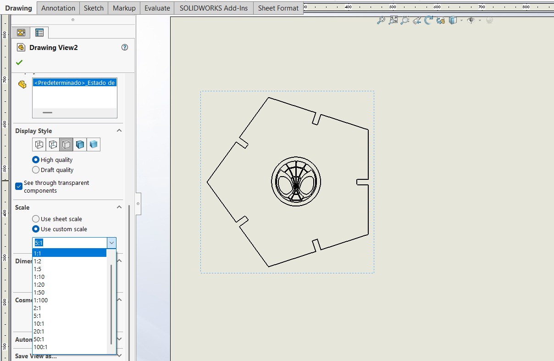554x361 pixels.
Task: Select 1:100 scale option
Action: [69, 300]
